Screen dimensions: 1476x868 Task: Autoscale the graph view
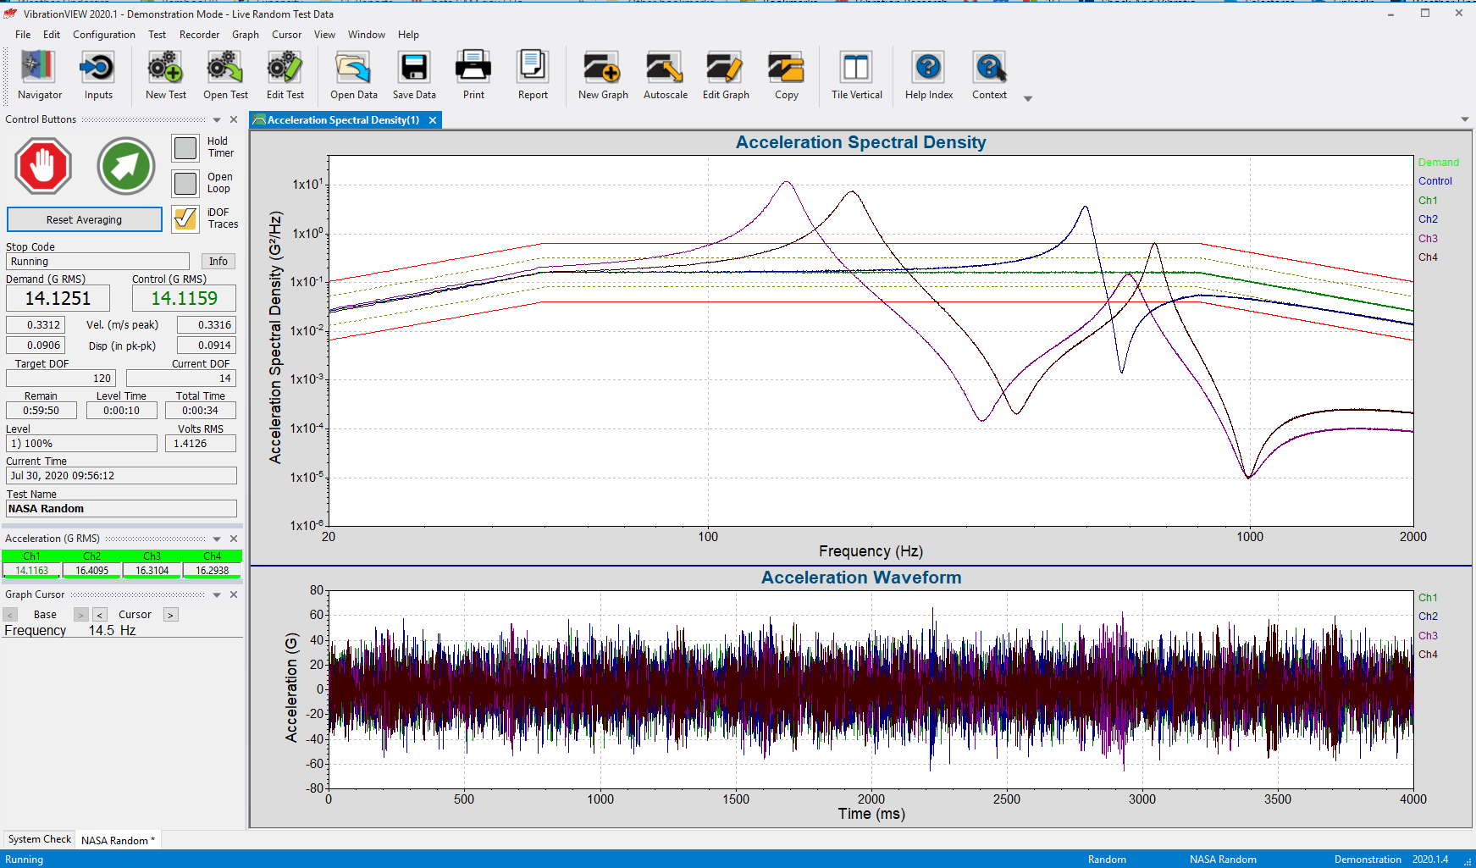point(665,75)
